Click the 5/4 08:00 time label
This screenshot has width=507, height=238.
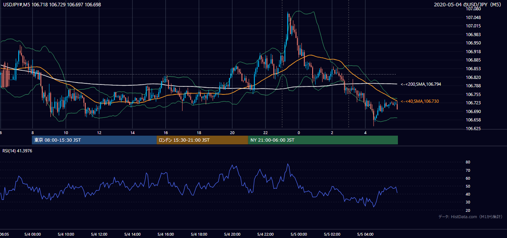[x=33, y=234]
